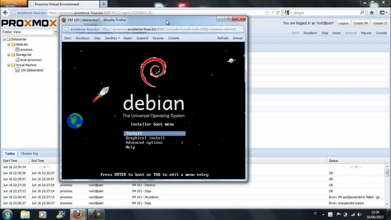
Task: Collapse the Node list tree branch
Action: [x=9, y=44]
